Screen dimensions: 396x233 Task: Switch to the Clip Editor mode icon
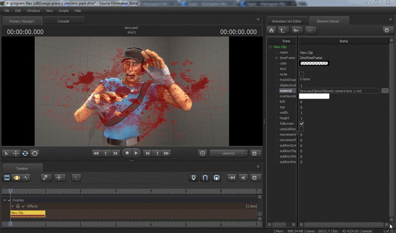tap(7, 177)
